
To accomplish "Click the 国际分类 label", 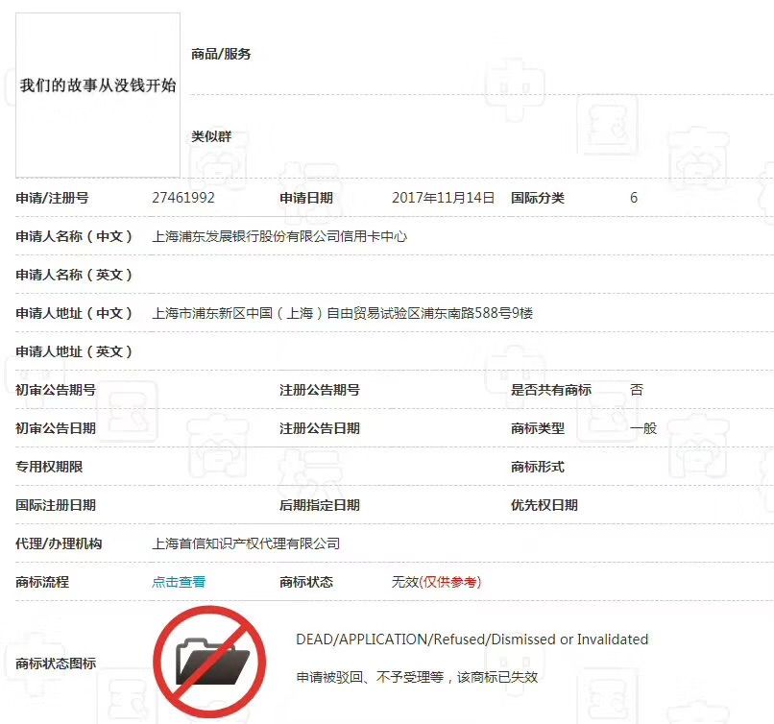I will coord(538,198).
